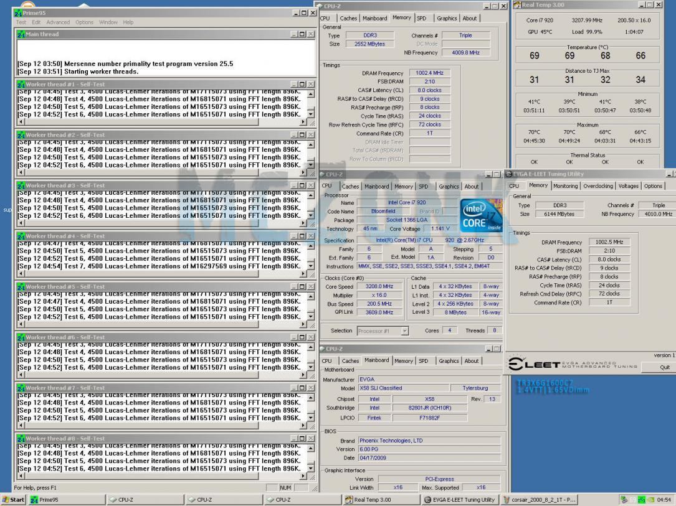Switch to E-LEET CPU tab
Viewport: 676px width, 506px height.
click(514, 186)
